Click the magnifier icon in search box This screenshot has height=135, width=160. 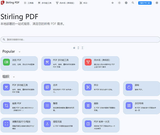point(4,39)
